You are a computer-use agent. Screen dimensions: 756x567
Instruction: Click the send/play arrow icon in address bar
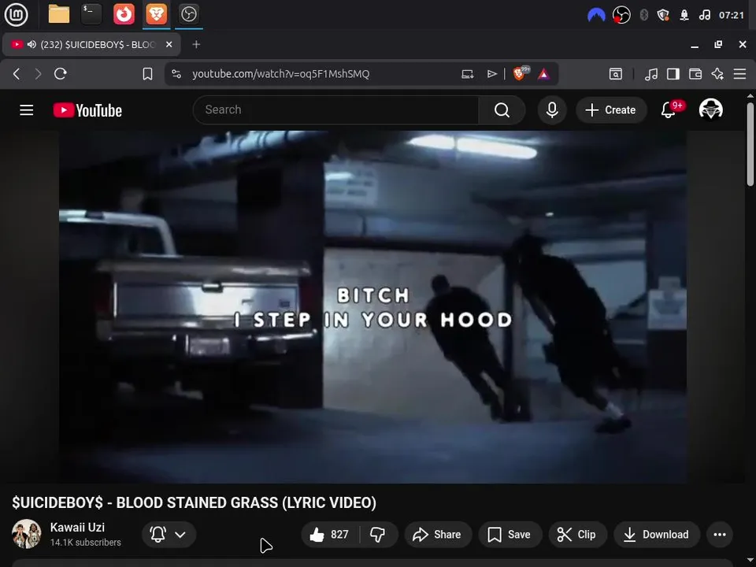click(x=491, y=74)
